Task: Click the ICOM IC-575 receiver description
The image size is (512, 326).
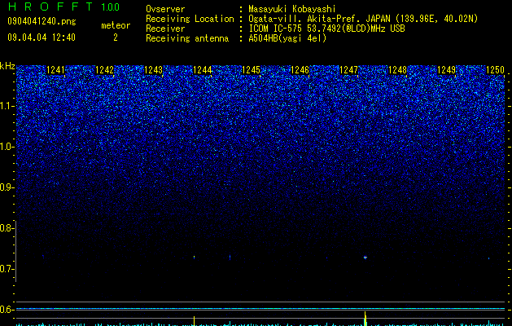Action: [326, 29]
